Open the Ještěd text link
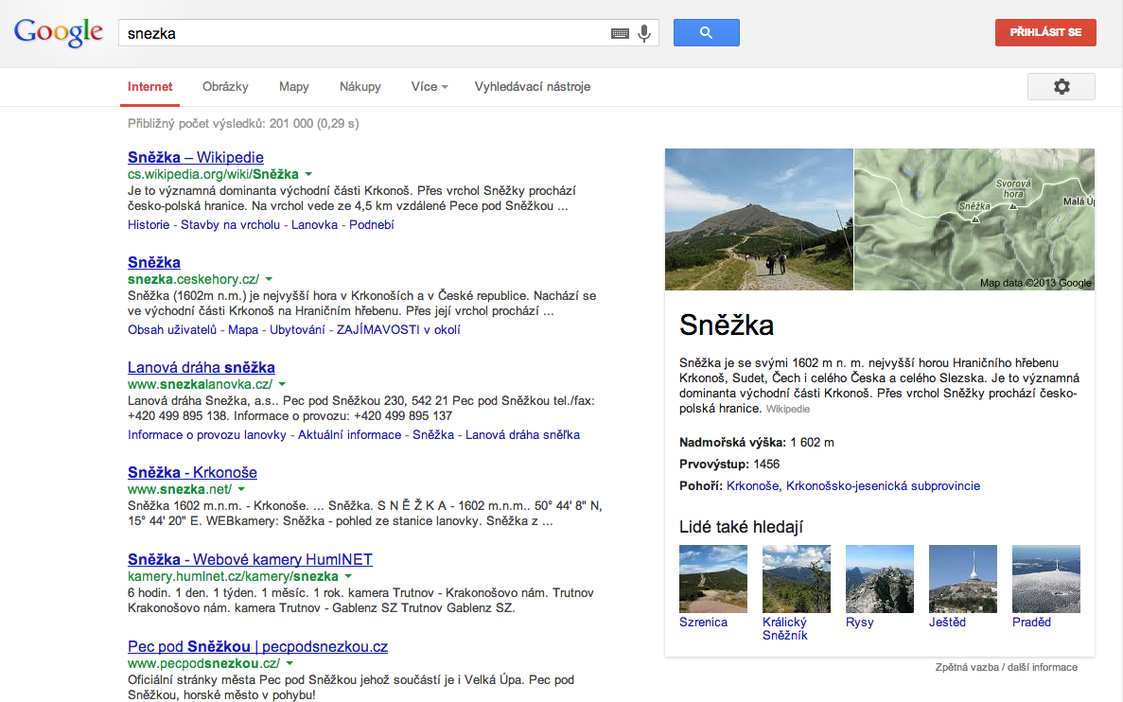The image size is (1123, 702). [948, 623]
